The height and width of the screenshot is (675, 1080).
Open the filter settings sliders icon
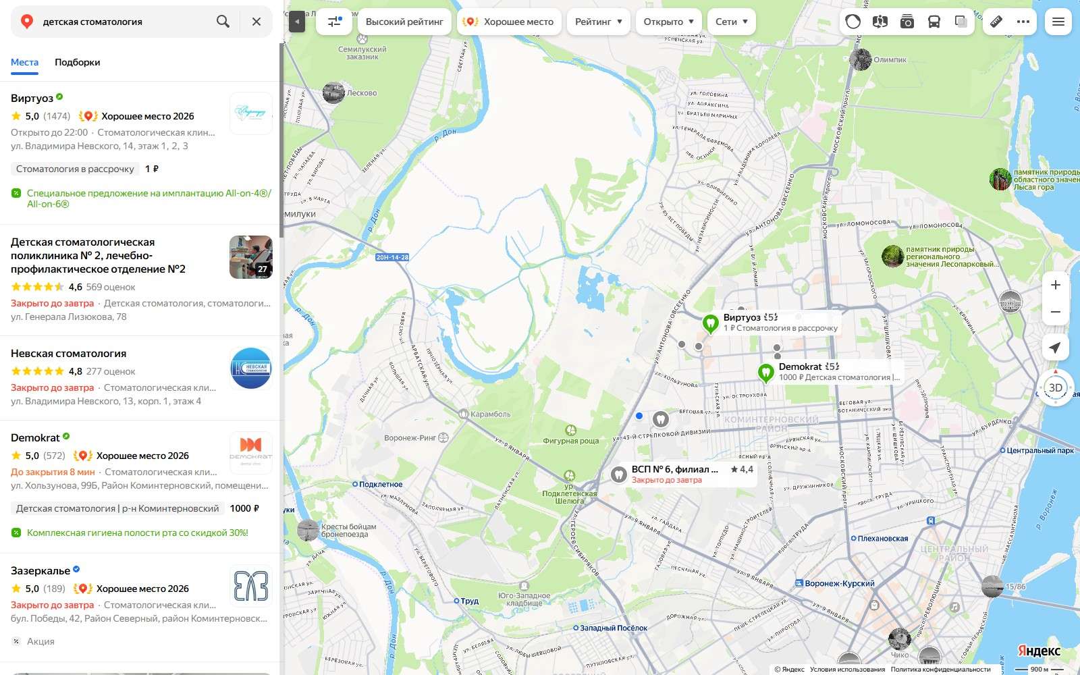pos(335,22)
